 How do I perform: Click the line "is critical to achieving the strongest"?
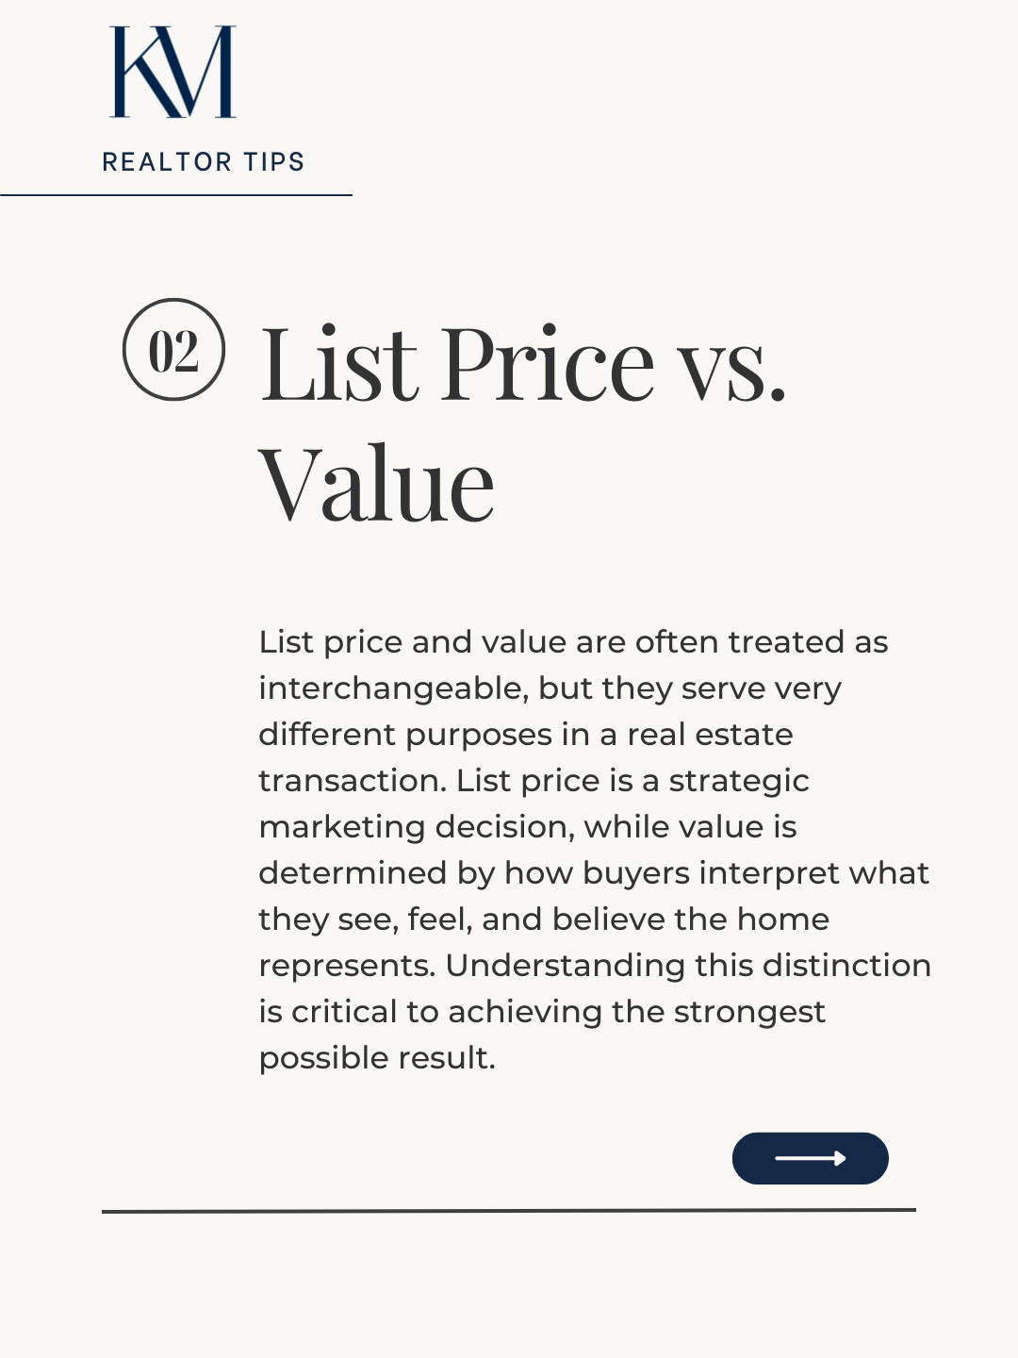click(x=542, y=1012)
